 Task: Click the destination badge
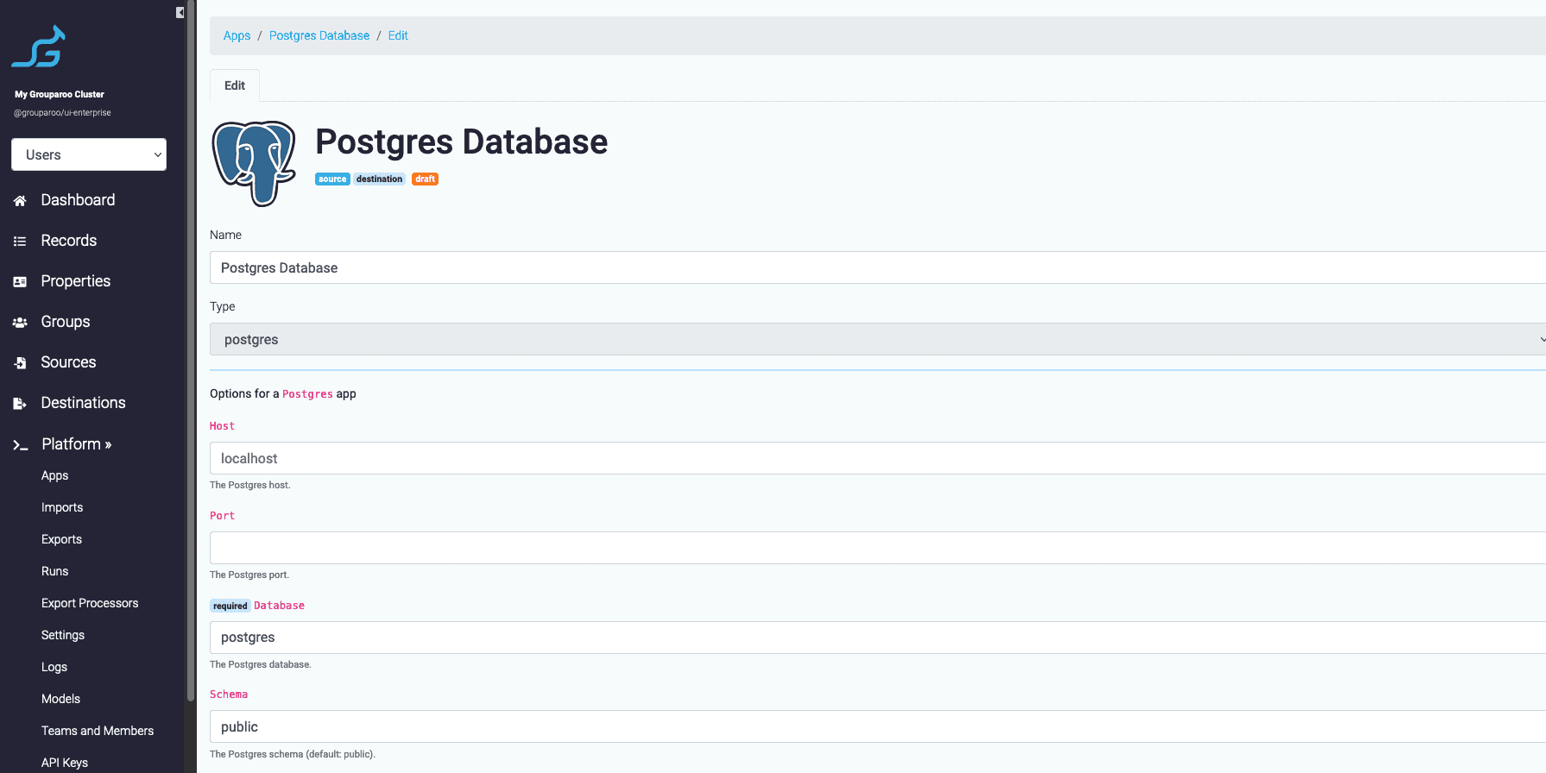coord(379,179)
